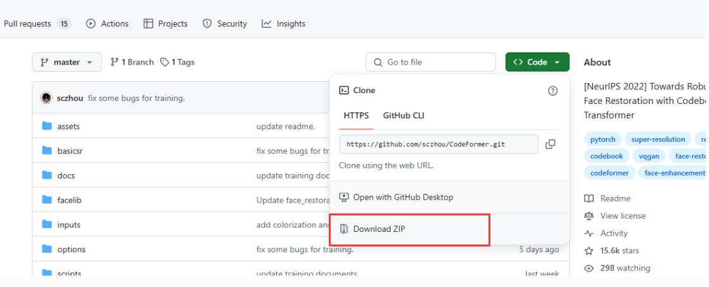
Task: Click the GitHub Desktop download icon
Action: (x=344, y=198)
